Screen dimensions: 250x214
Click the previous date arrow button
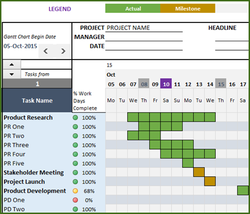click(45, 51)
